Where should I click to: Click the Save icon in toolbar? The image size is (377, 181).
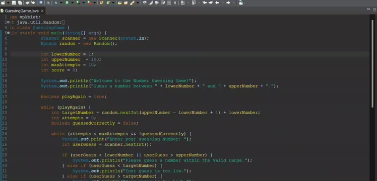pos(14,3)
